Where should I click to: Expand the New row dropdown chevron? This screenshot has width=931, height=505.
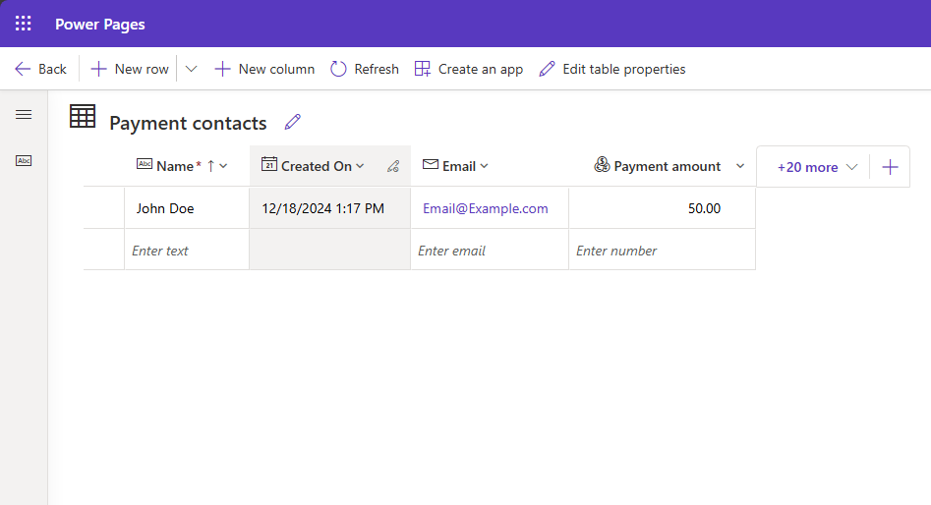(192, 69)
